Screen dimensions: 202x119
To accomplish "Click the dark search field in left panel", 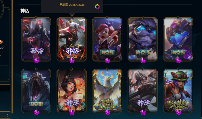I will (5, 88).
